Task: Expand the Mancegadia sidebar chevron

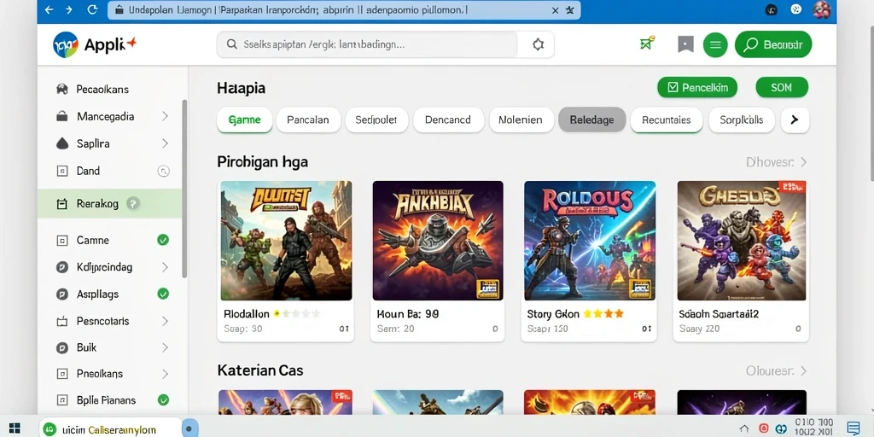Action: pyautogui.click(x=165, y=116)
